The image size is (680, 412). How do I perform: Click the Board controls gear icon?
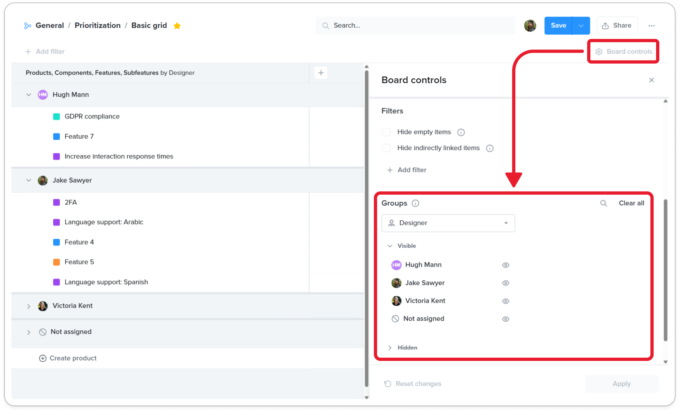click(x=599, y=51)
